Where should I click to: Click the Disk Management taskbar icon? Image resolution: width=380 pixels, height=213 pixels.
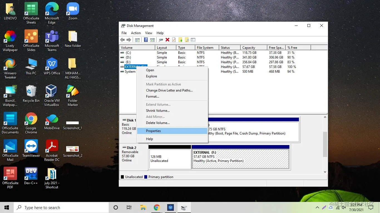(184, 207)
